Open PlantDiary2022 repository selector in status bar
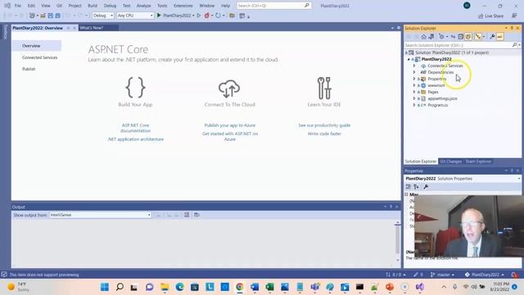The height and width of the screenshot is (295, 524). pyautogui.click(x=484, y=275)
